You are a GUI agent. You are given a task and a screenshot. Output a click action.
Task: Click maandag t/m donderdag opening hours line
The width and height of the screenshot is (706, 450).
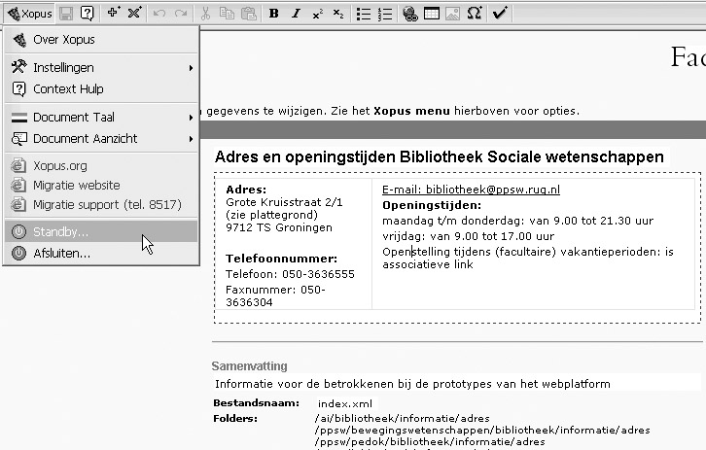pos(517,221)
